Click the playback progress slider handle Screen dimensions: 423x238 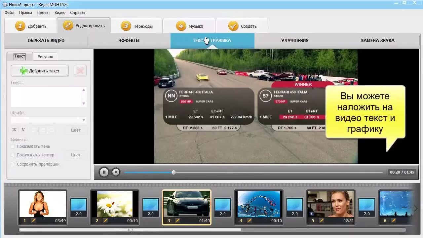(x=173, y=172)
